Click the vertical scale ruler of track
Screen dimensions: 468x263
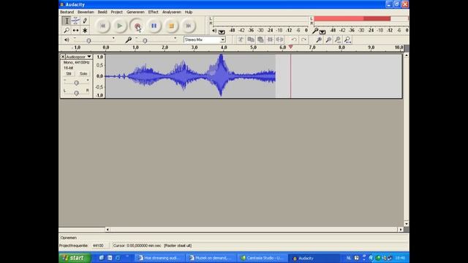[99, 76]
